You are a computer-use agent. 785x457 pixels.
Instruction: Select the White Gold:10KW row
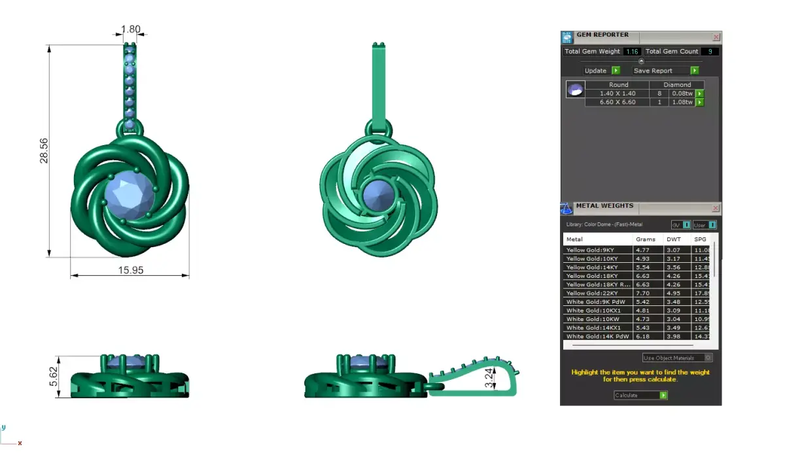click(x=637, y=319)
